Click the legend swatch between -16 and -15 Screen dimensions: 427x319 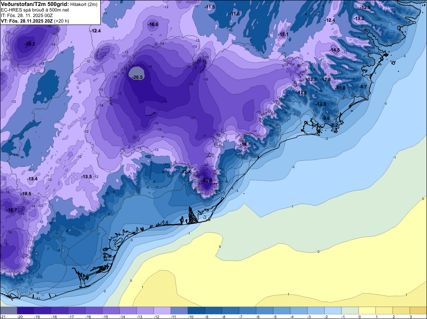(x=94, y=310)
